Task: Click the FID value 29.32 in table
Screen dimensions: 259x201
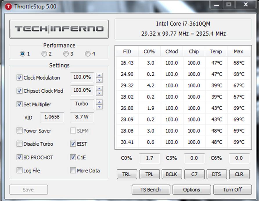Action: [127, 86]
